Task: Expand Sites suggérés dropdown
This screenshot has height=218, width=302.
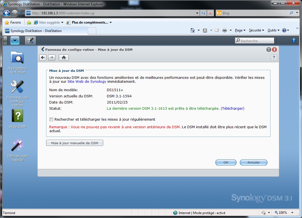Action: point(62,22)
